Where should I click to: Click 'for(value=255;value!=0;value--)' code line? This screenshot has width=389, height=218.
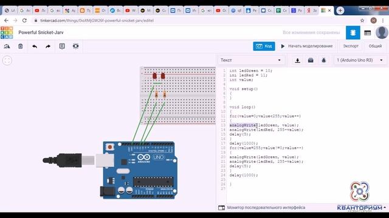pyautogui.click(x=266, y=148)
